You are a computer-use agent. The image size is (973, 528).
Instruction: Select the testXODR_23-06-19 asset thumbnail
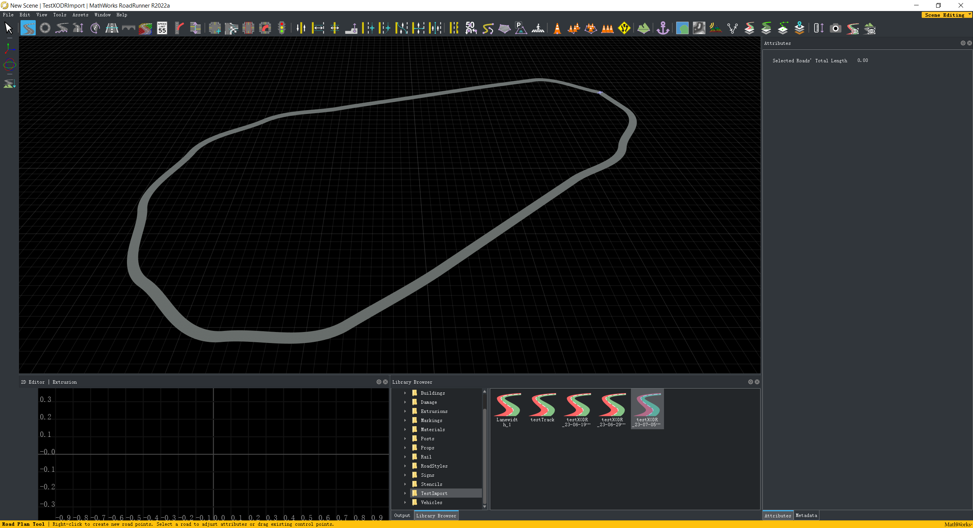pyautogui.click(x=577, y=409)
